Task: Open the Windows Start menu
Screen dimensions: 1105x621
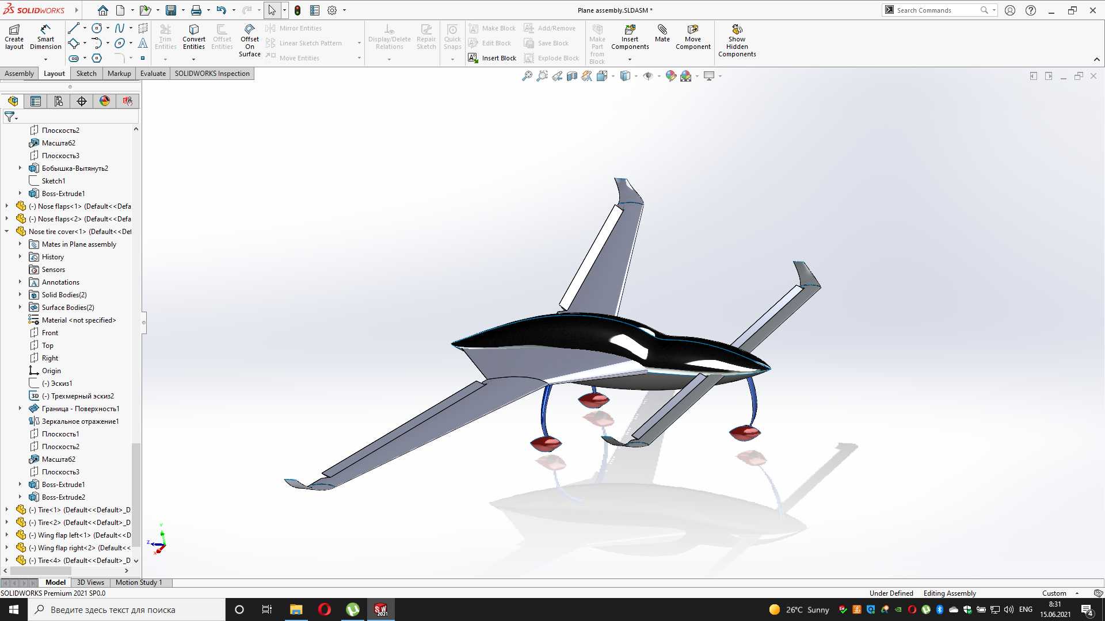Action: (x=14, y=609)
